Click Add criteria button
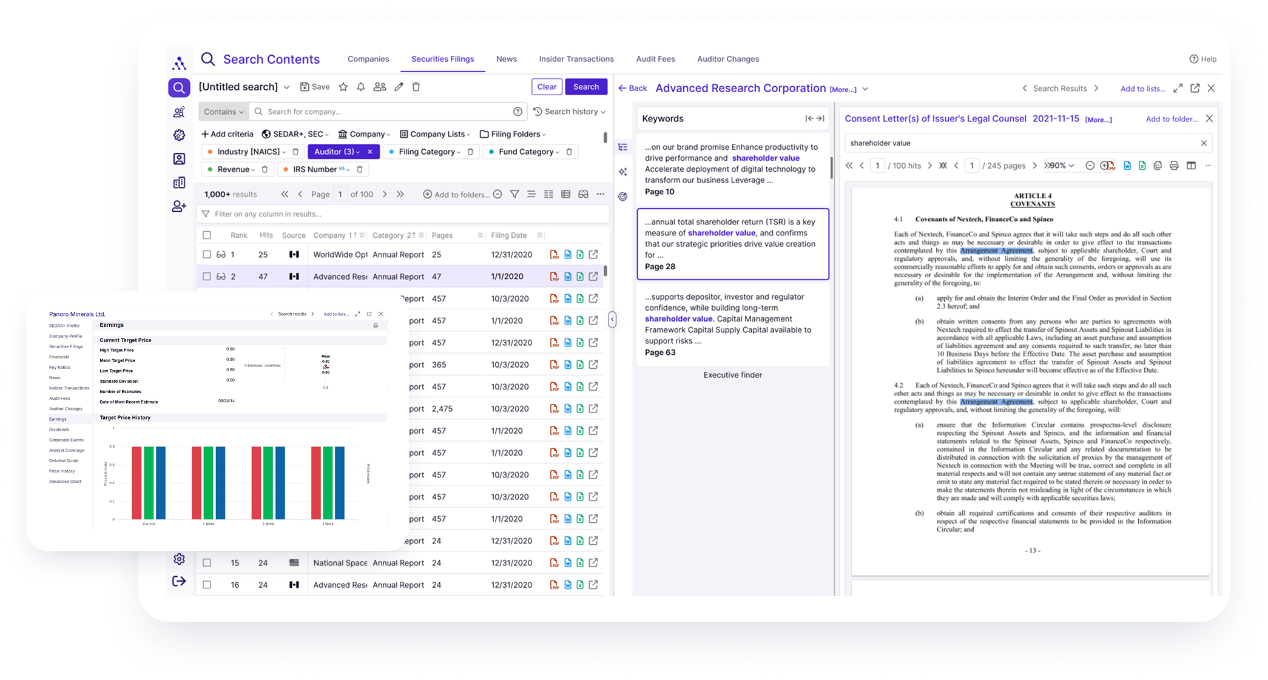The height and width of the screenshot is (680, 1268). coord(227,134)
